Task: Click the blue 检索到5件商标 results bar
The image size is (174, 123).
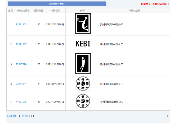Action: [x=57, y=4]
